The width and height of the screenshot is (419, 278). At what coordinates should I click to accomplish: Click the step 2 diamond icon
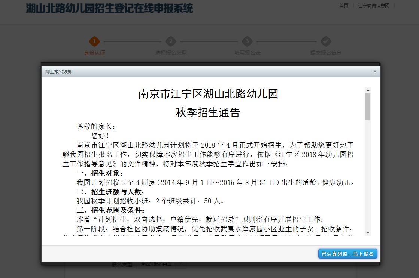(x=171, y=41)
